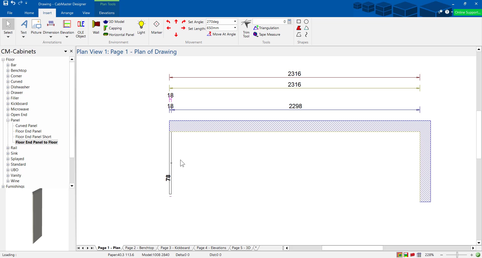Image resolution: width=482 pixels, height=258 pixels.
Task: Choose the Wall tool
Action: pos(96,27)
